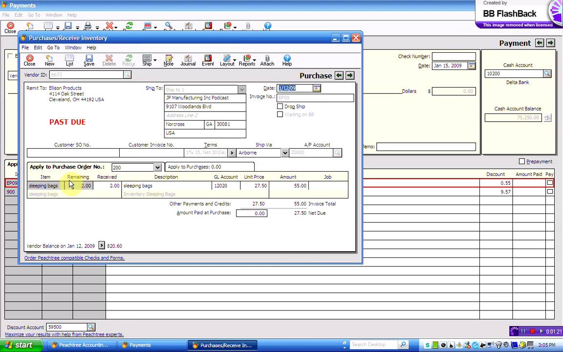The height and width of the screenshot is (352, 563).
Task: Click Attach paperclip in Purchases toolbar
Action: tap(267, 60)
